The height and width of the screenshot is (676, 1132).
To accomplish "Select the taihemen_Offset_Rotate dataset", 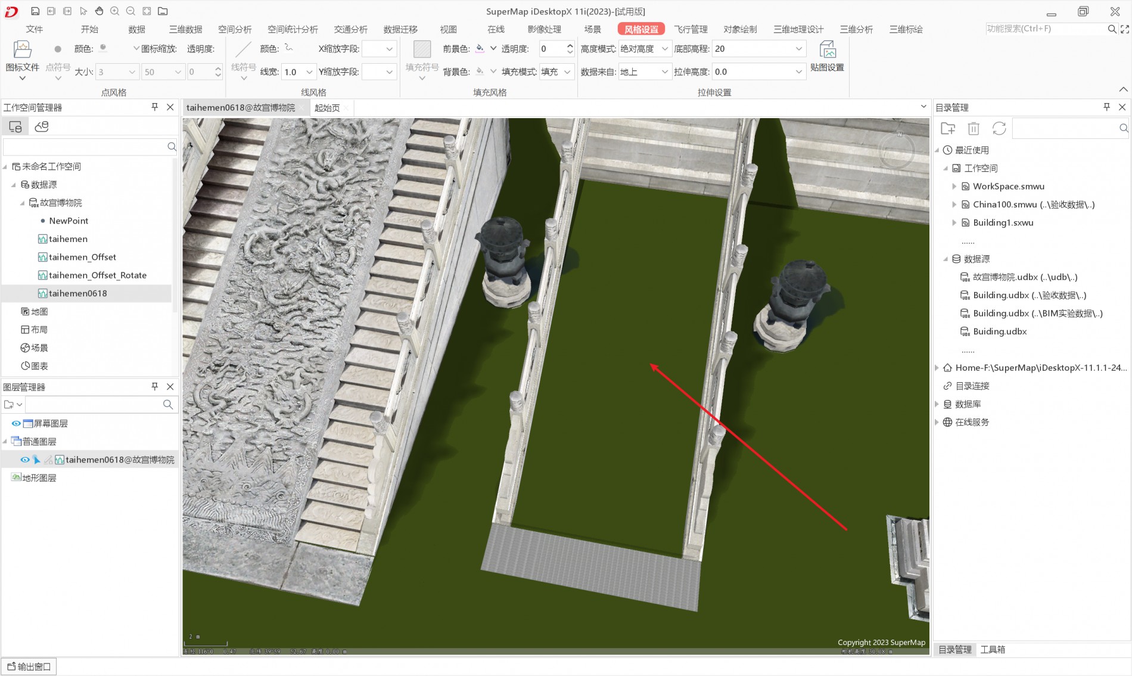I will [x=98, y=275].
